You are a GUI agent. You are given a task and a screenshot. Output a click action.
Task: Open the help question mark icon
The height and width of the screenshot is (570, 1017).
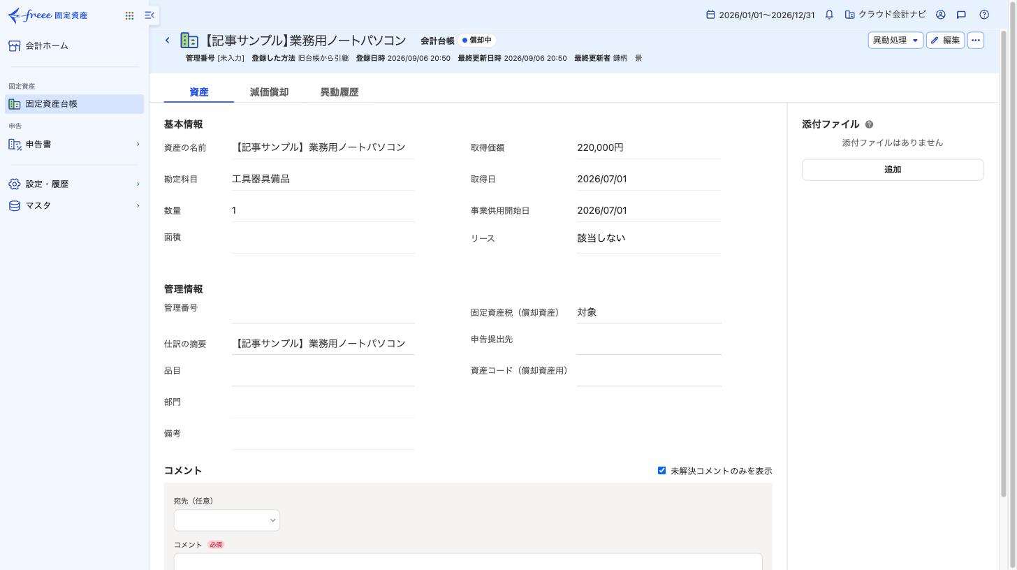(x=984, y=15)
